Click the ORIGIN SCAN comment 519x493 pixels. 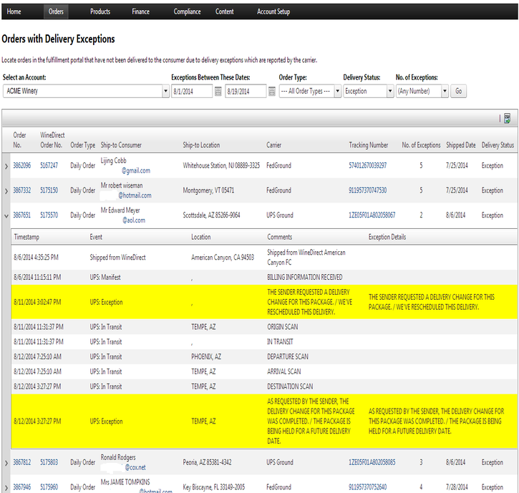[x=282, y=327]
